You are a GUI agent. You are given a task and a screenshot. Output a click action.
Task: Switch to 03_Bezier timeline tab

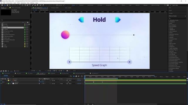point(53,73)
